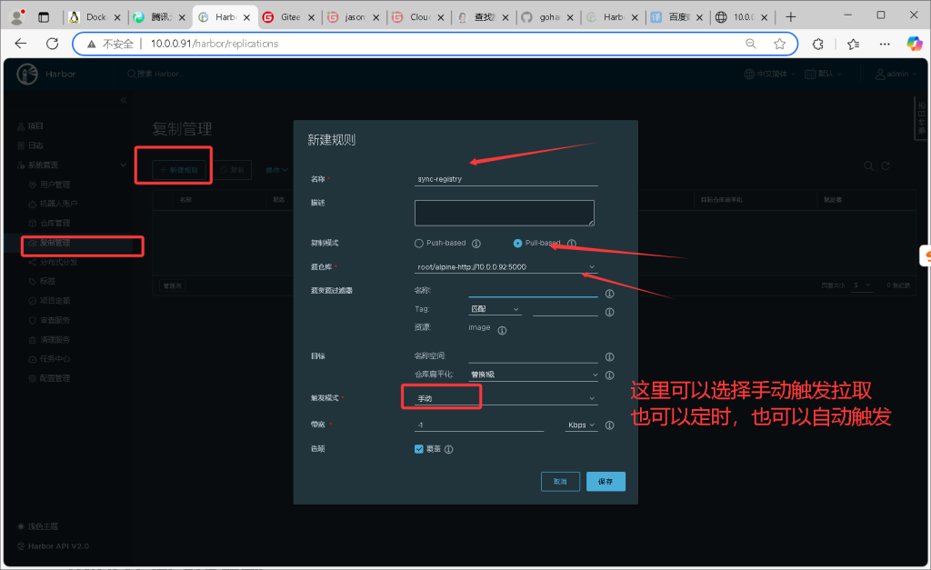Click the 名称 field containing sync-registry
This screenshot has width=931, height=570.
tap(504, 179)
